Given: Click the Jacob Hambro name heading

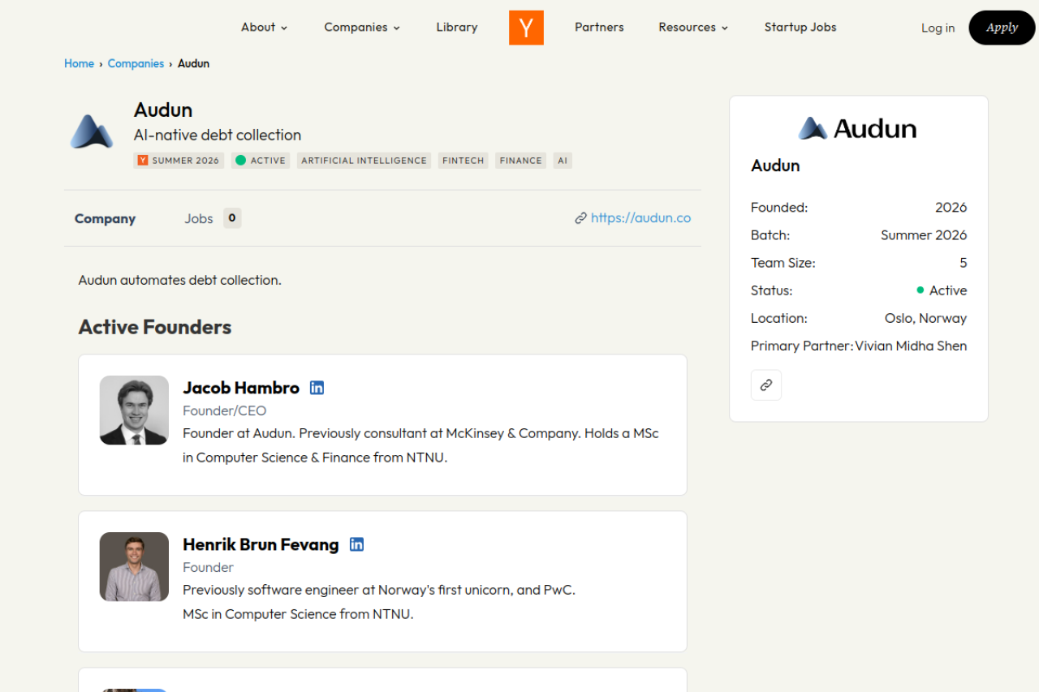Looking at the screenshot, I should coord(241,388).
